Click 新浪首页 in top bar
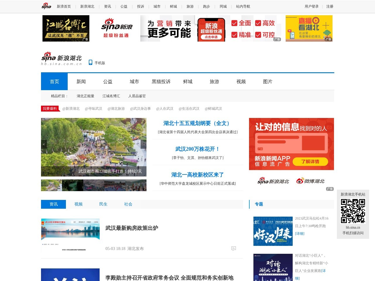Screen dimensions: 375x281 64,6
